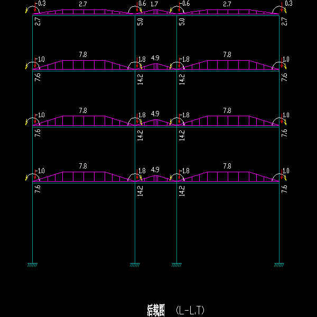The width and height of the screenshot is (317, 317).
Task: Select the 2.7 label above roof's right span
Action: pyautogui.click(x=227, y=4)
